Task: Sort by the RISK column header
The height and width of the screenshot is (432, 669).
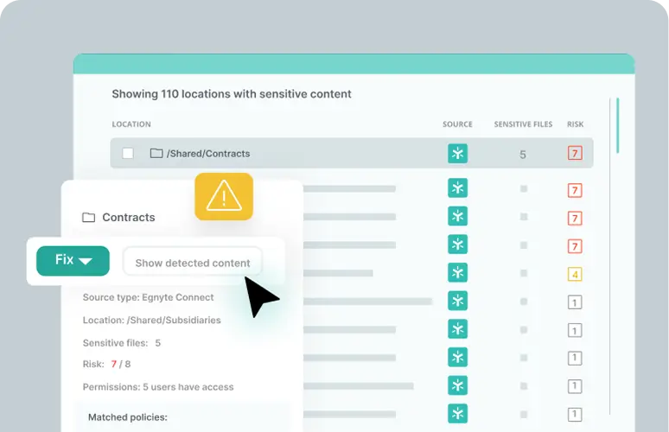Action: 575,124
